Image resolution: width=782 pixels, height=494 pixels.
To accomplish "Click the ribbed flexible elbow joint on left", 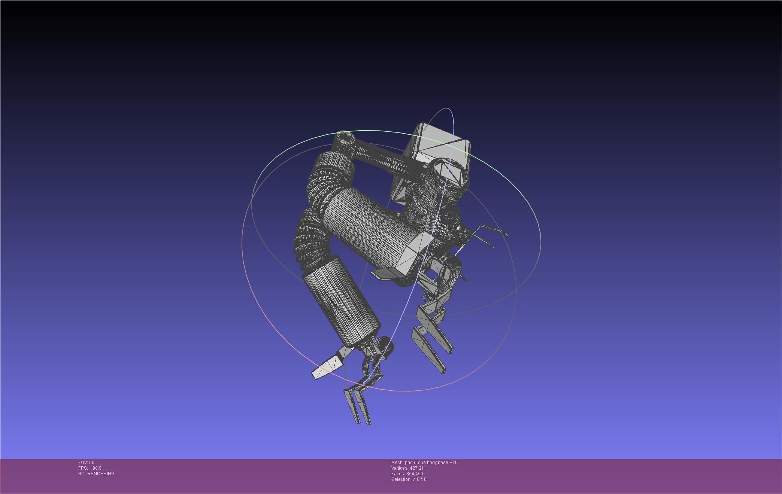I will tap(311, 243).
